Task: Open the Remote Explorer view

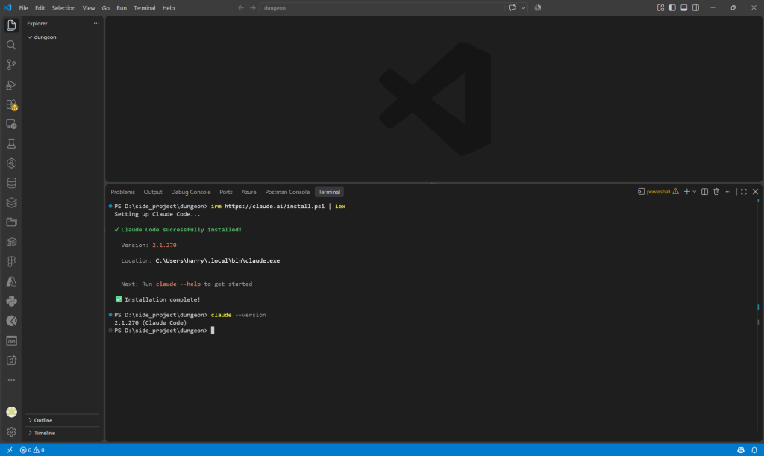Action: [11, 124]
